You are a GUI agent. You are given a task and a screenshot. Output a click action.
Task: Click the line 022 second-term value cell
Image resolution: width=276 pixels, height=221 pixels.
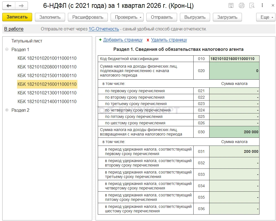pyautogui.click(x=234, y=97)
